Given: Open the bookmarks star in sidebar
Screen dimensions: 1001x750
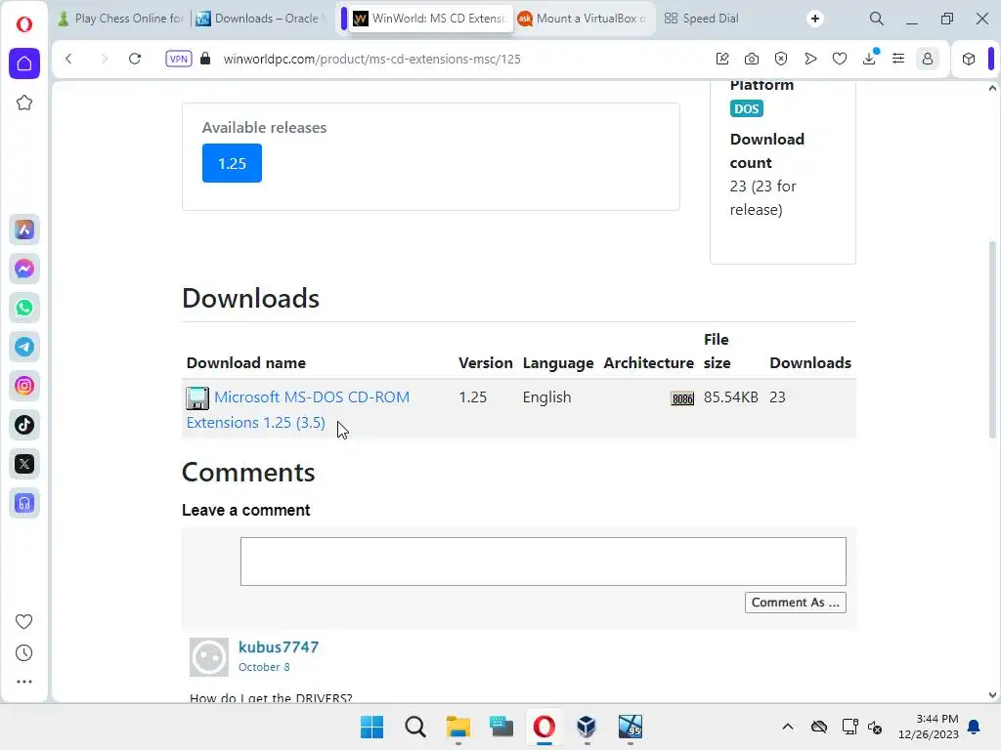Looking at the screenshot, I should 24,103.
